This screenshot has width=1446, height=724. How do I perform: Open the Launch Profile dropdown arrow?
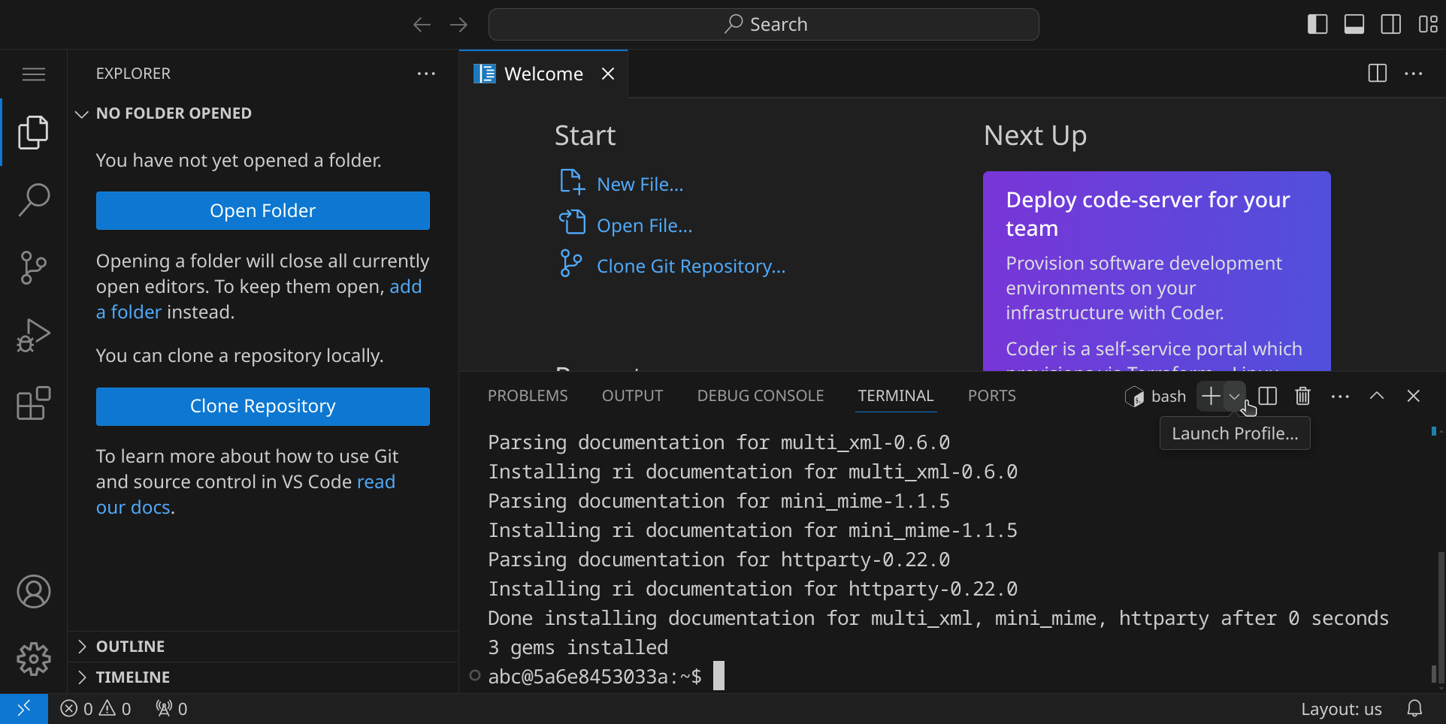point(1234,396)
